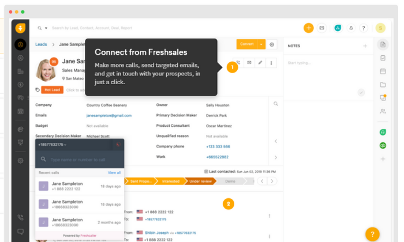Open the email inbox icon in header

pyautogui.click(x=322, y=28)
